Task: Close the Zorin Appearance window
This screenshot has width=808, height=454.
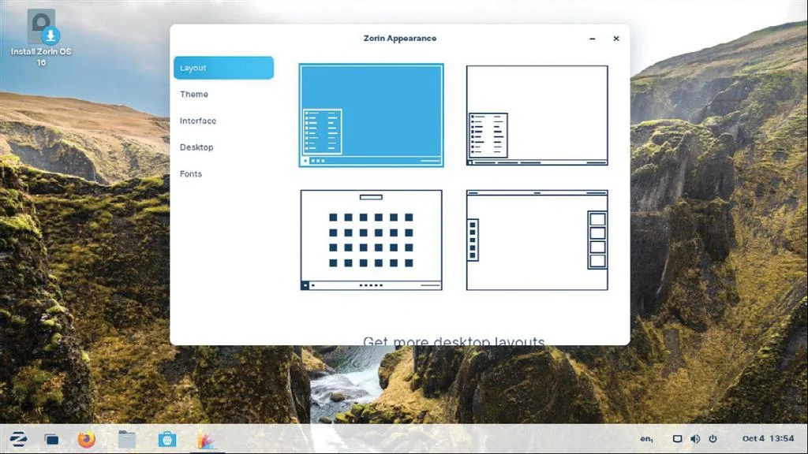Action: click(616, 39)
